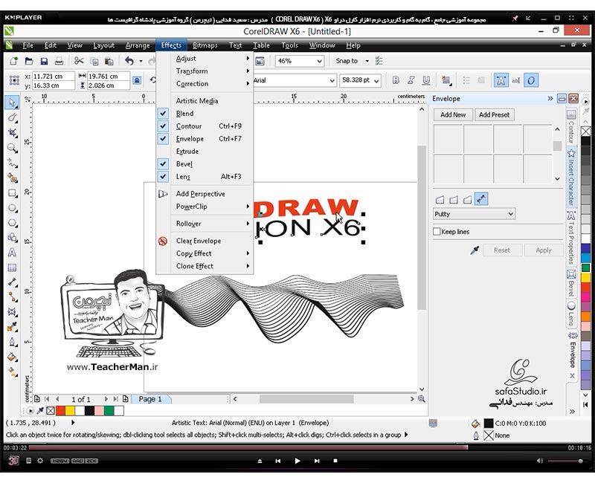
Task: Open the zoom level 46% dropdown
Action: pyautogui.click(x=320, y=61)
